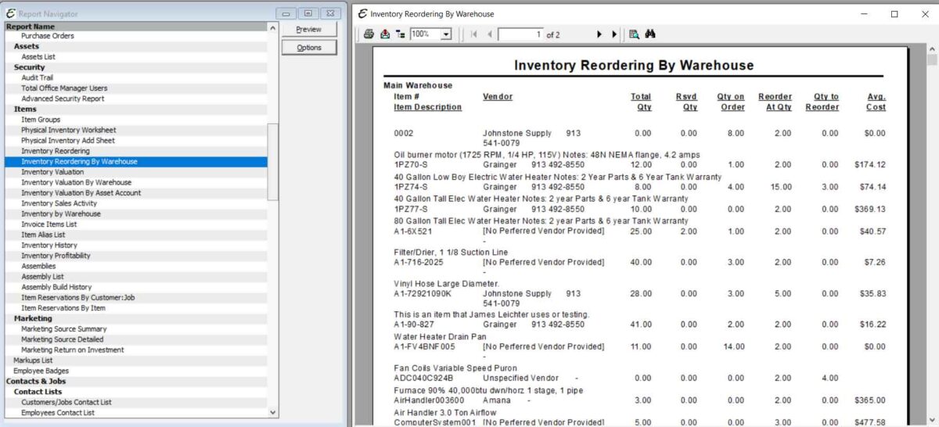
Task: Click the Main Warehouse group heading
Action: pyautogui.click(x=418, y=85)
